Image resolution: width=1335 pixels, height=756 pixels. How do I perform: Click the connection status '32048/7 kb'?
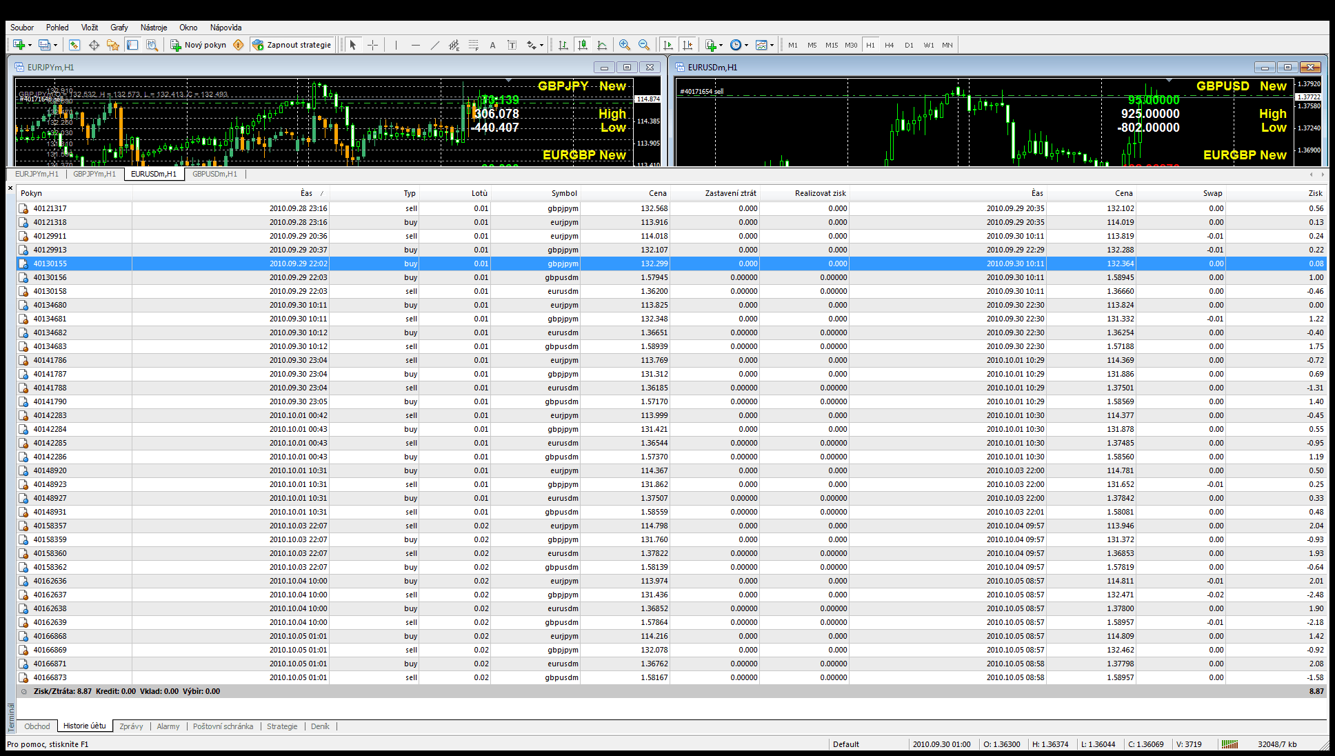click(1277, 744)
